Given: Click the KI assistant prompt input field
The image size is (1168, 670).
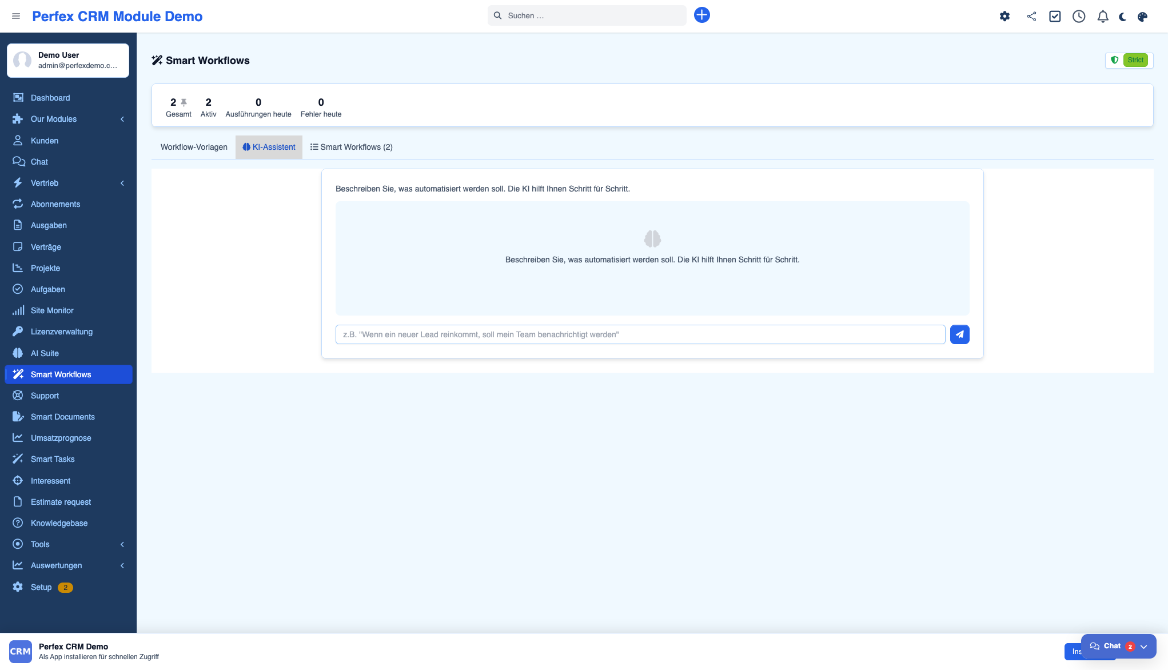Looking at the screenshot, I should click(x=640, y=334).
